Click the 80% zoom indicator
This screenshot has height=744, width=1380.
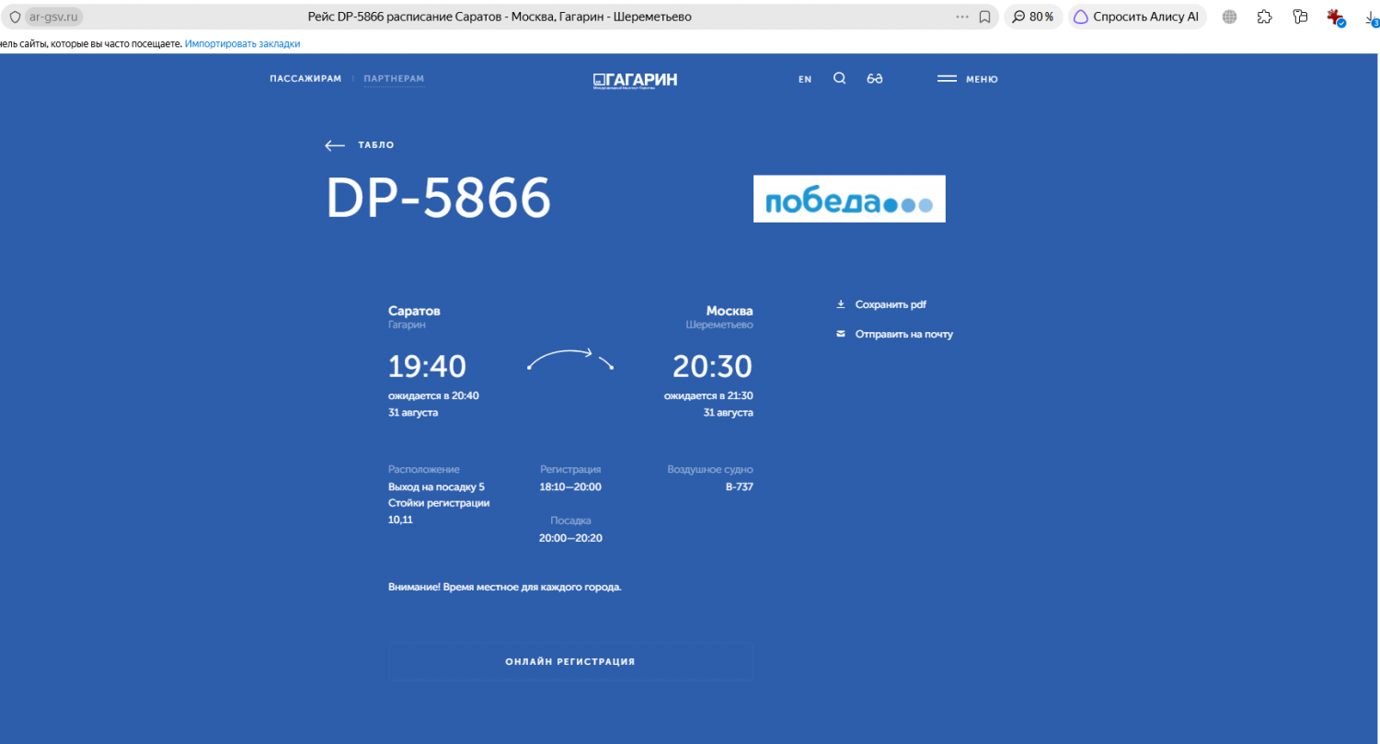(x=1033, y=17)
